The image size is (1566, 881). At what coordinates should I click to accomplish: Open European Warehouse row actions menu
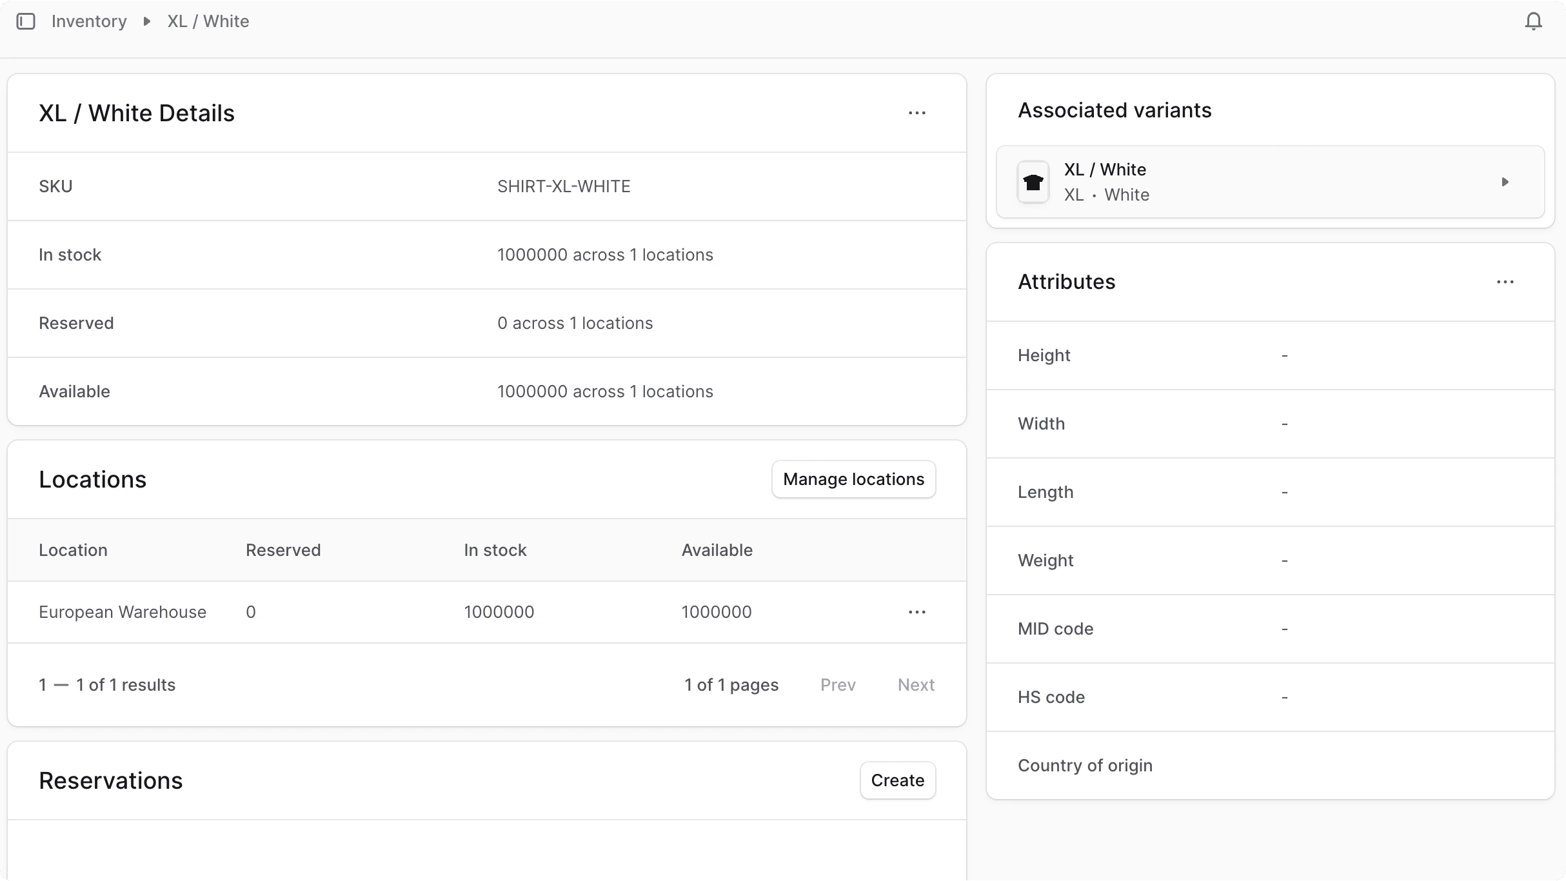point(917,612)
